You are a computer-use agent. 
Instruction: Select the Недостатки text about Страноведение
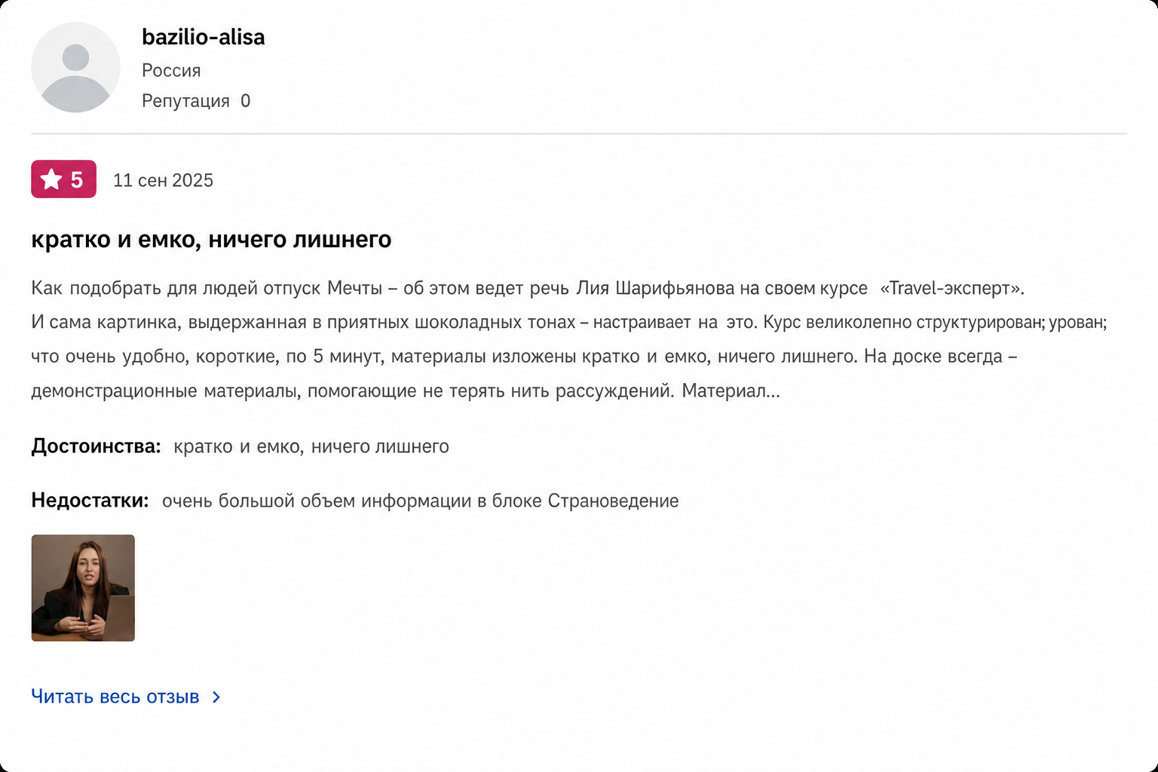pyautogui.click(x=420, y=501)
